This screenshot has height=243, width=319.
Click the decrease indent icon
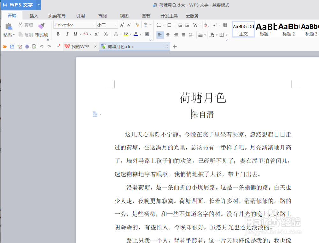[180, 25]
